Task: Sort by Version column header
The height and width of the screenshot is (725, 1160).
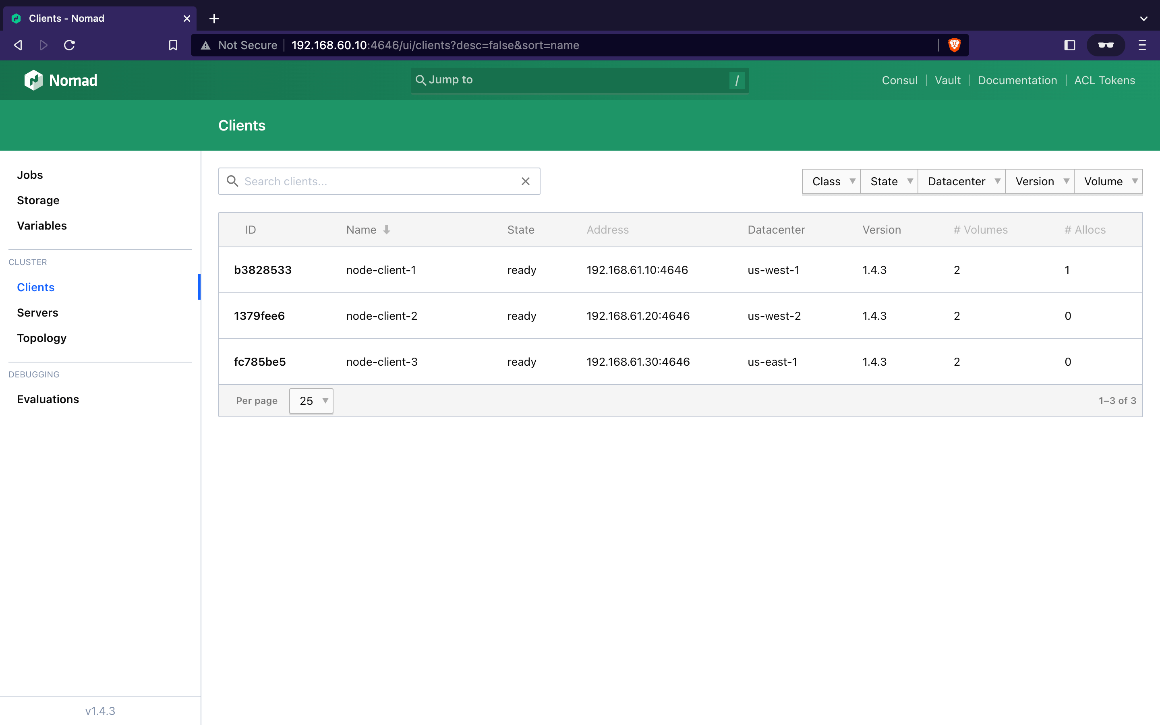Action: point(882,230)
